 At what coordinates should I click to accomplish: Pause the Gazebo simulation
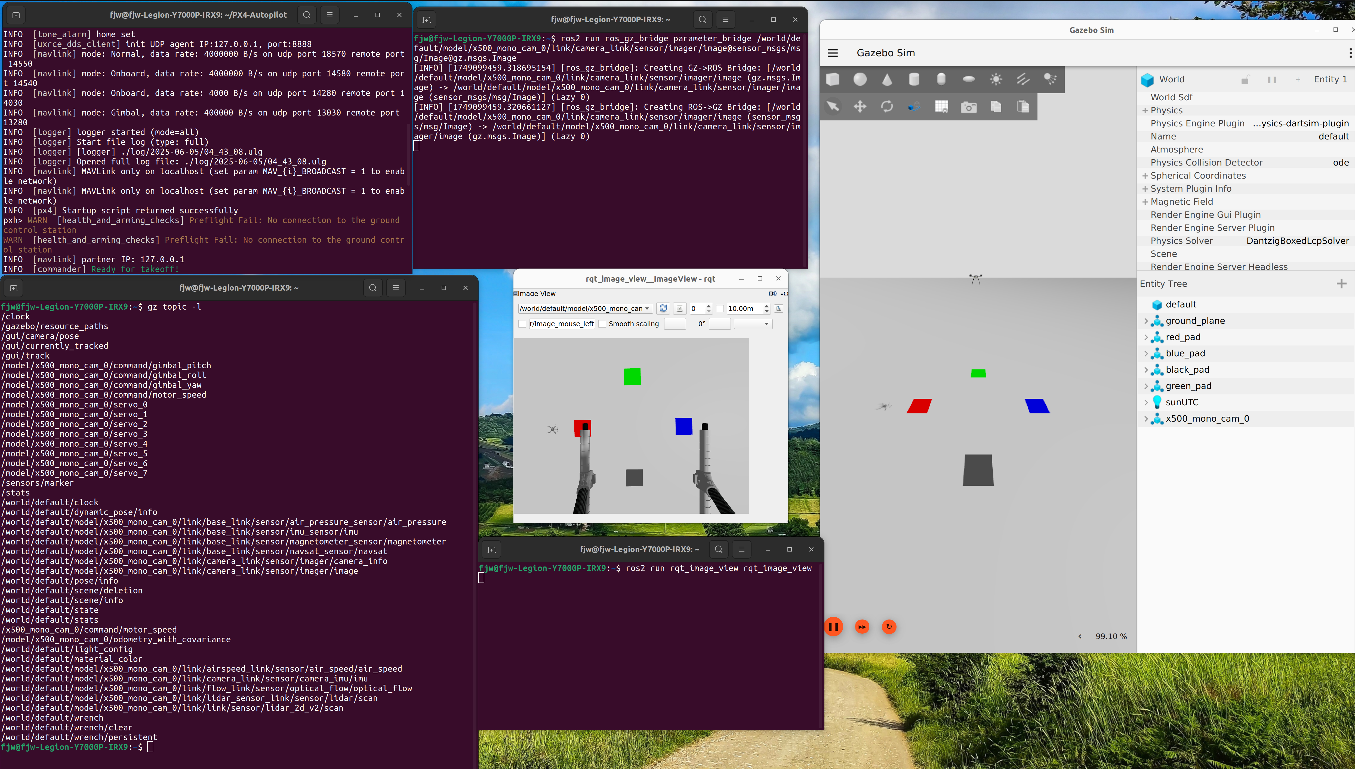point(834,627)
